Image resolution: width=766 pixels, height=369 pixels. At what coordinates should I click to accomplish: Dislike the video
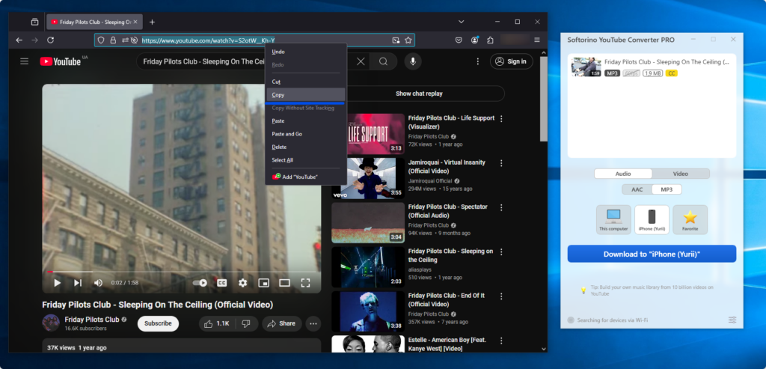tap(247, 323)
